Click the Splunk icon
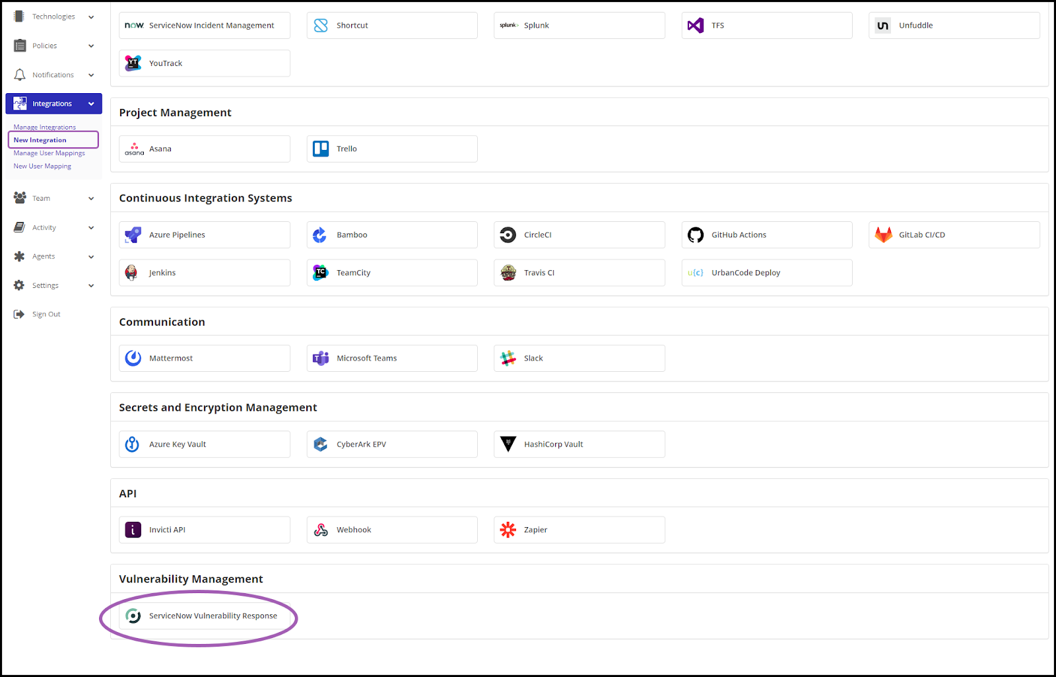Screen dimensions: 1056x677 click(x=508, y=25)
